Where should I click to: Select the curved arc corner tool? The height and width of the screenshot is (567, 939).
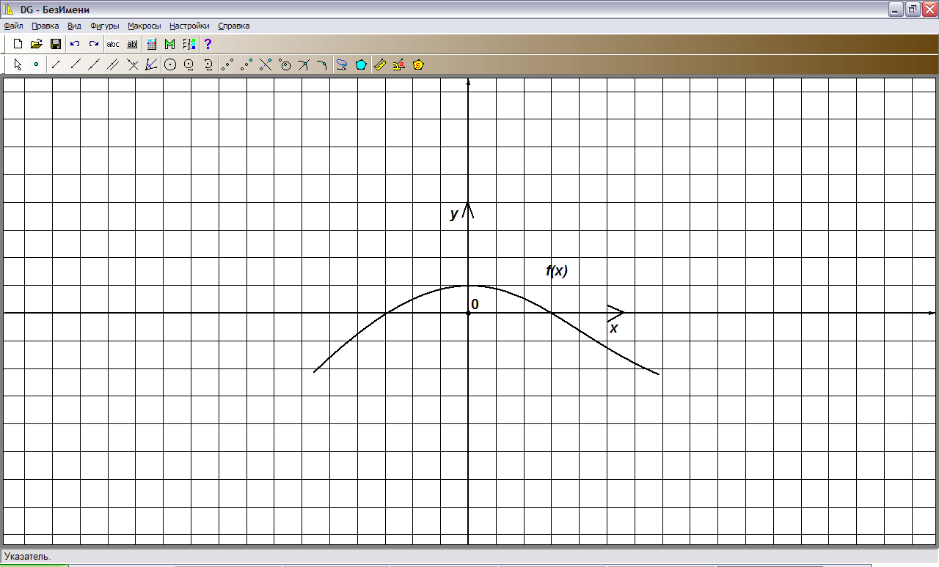tap(323, 64)
